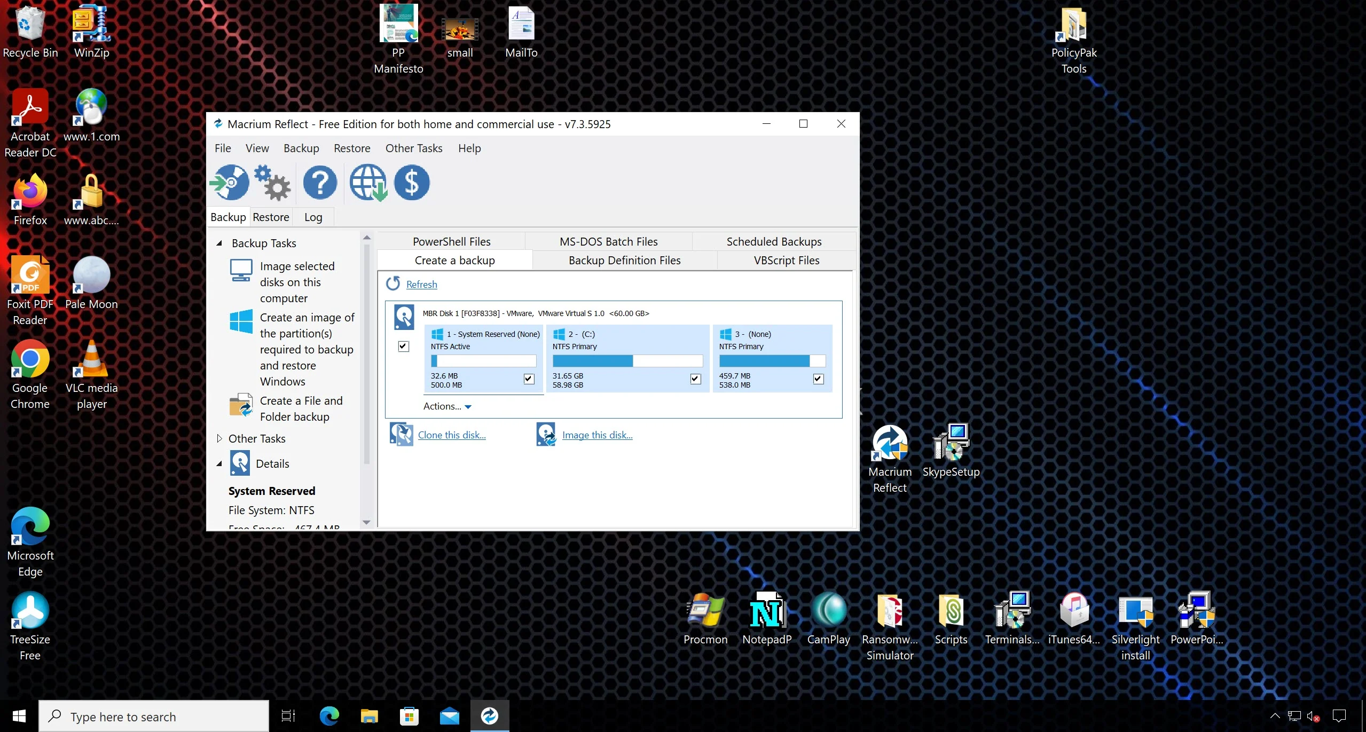The height and width of the screenshot is (732, 1366).
Task: Select Image selected disks on this computer
Action: coord(292,282)
